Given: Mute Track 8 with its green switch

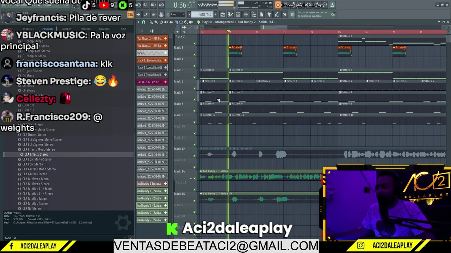Looking at the screenshot, I should coord(194,111).
